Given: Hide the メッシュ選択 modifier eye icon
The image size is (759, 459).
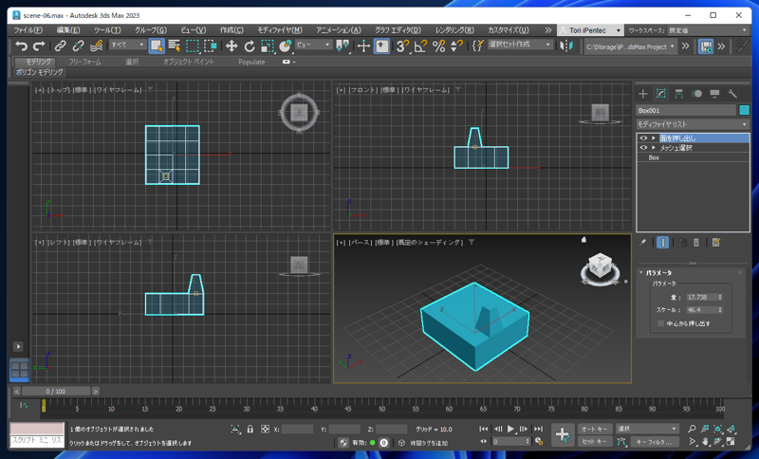Looking at the screenshot, I should click(x=643, y=148).
